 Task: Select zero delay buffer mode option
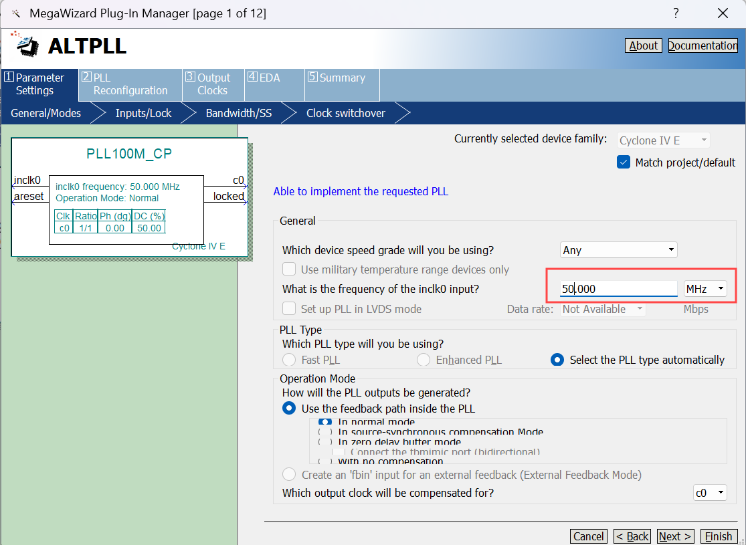pos(325,442)
